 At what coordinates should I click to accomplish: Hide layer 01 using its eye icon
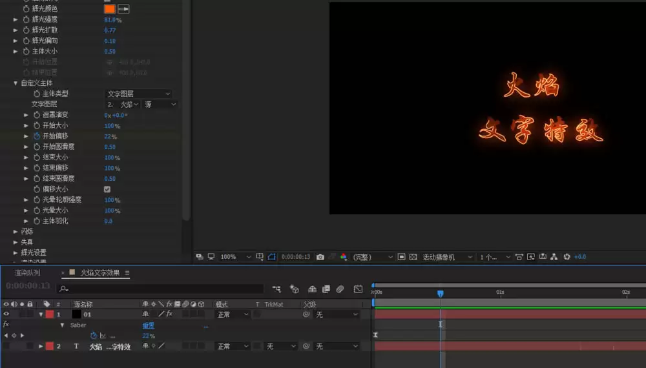[6, 314]
